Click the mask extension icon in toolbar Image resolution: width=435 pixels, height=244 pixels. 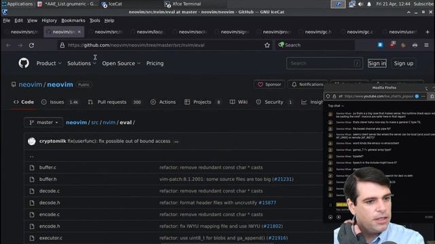415,45
